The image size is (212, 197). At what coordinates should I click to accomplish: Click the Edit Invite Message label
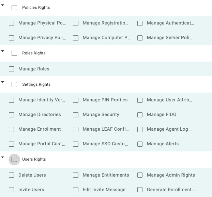tap(104, 190)
